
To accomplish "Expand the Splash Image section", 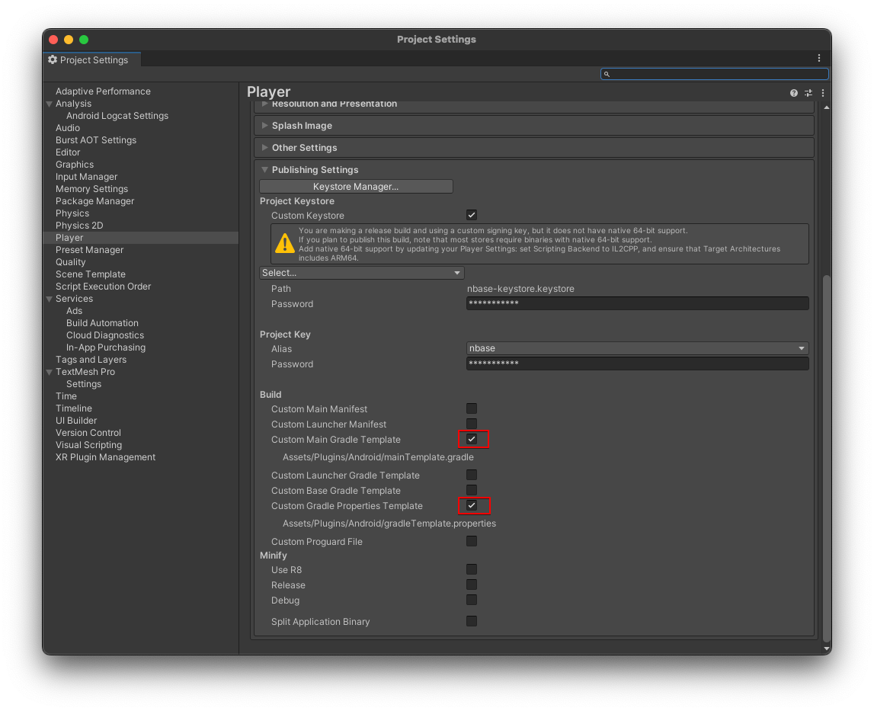I will [534, 126].
